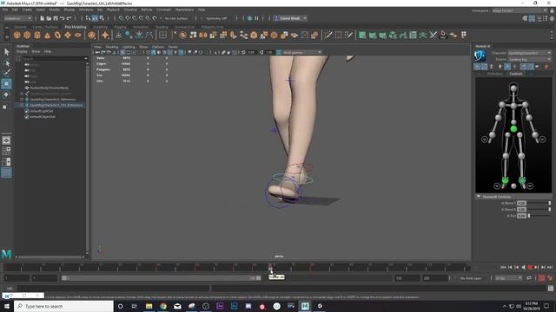Viewport: 556px width, 312px height.
Task: Collapse the HumanIK Controls section
Action: click(479, 197)
